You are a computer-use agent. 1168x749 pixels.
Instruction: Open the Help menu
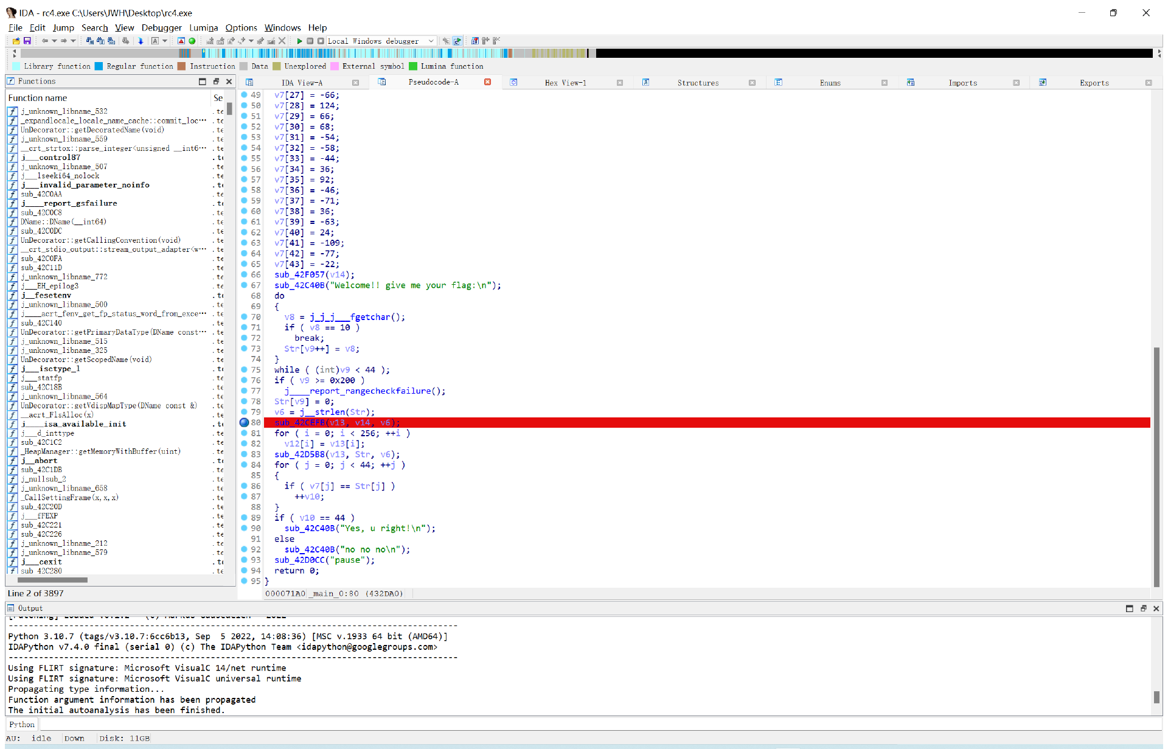[x=318, y=27]
